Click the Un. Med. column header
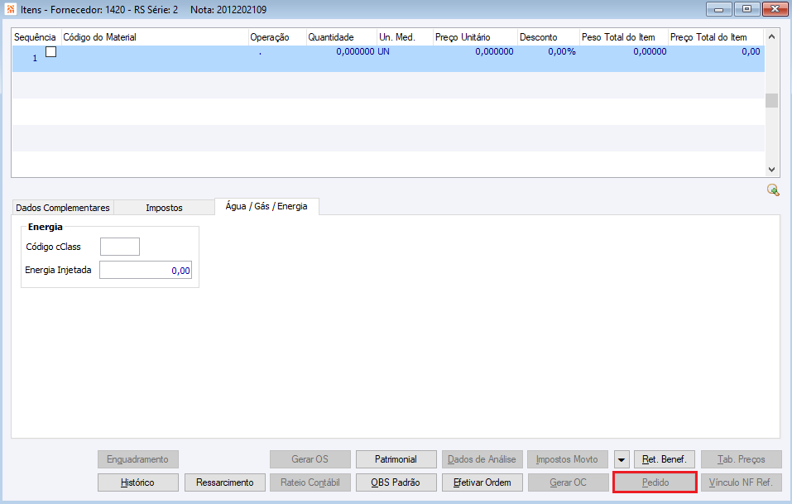The image size is (792, 504). (405, 37)
